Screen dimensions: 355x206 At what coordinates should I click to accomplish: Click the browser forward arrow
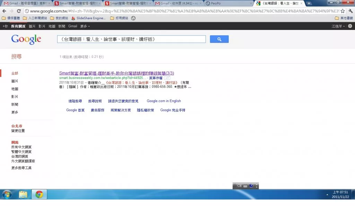click(11, 11)
